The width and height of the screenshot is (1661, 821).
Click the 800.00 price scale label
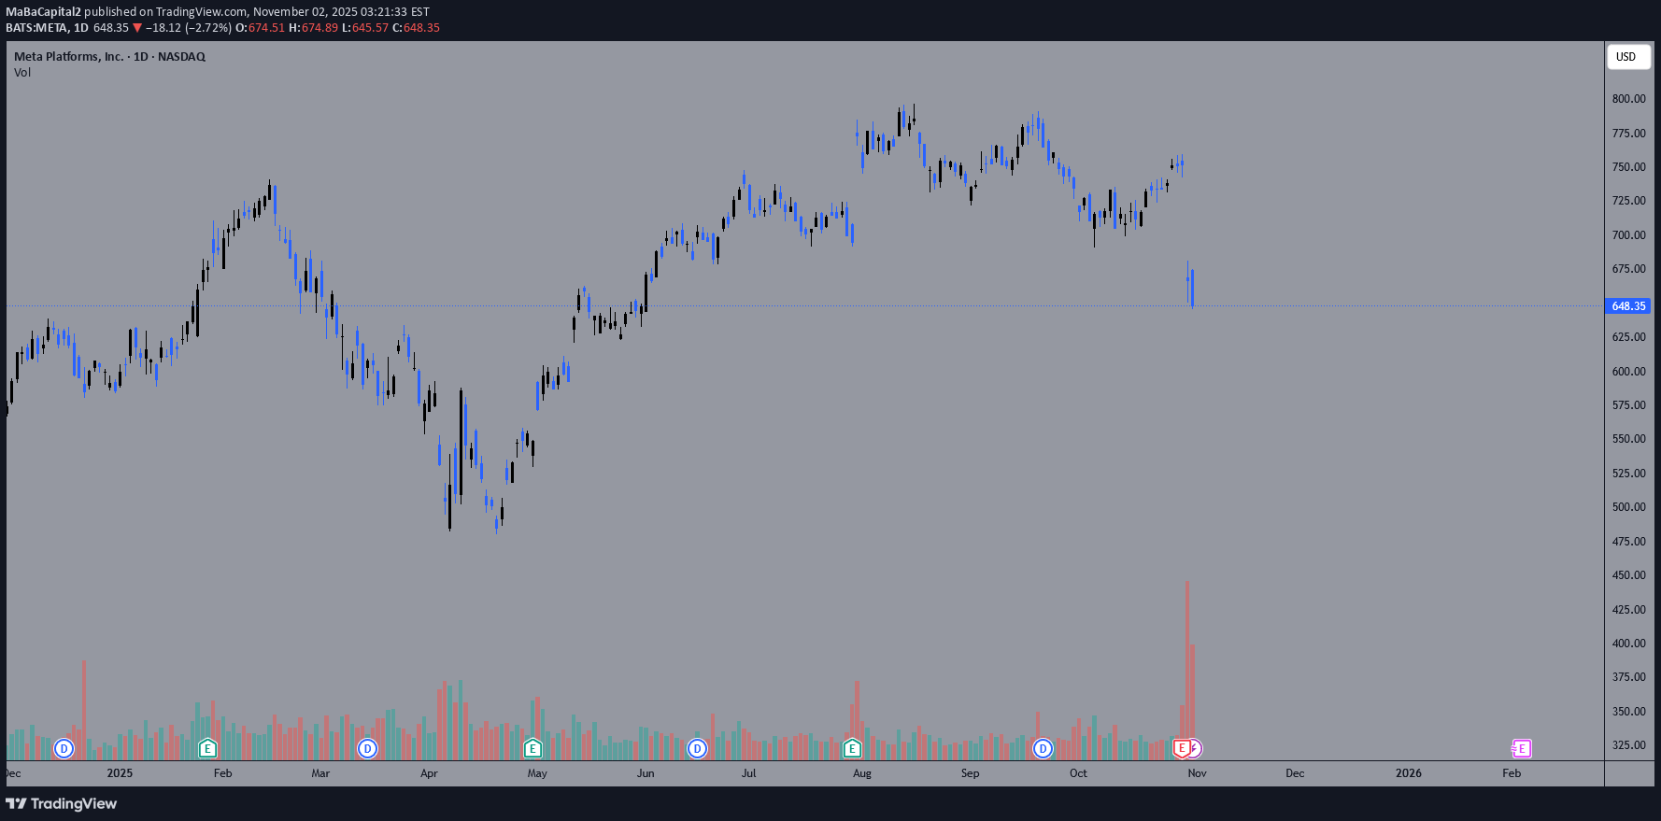point(1628,99)
